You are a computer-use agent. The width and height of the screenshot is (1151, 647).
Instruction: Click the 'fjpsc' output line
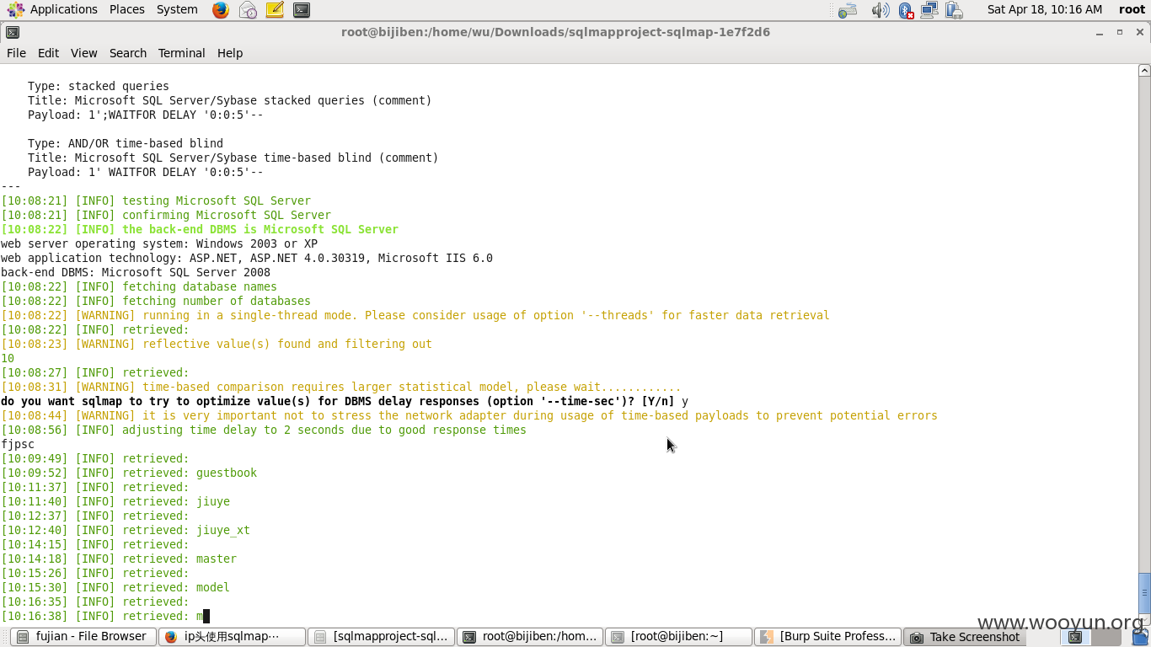18,444
